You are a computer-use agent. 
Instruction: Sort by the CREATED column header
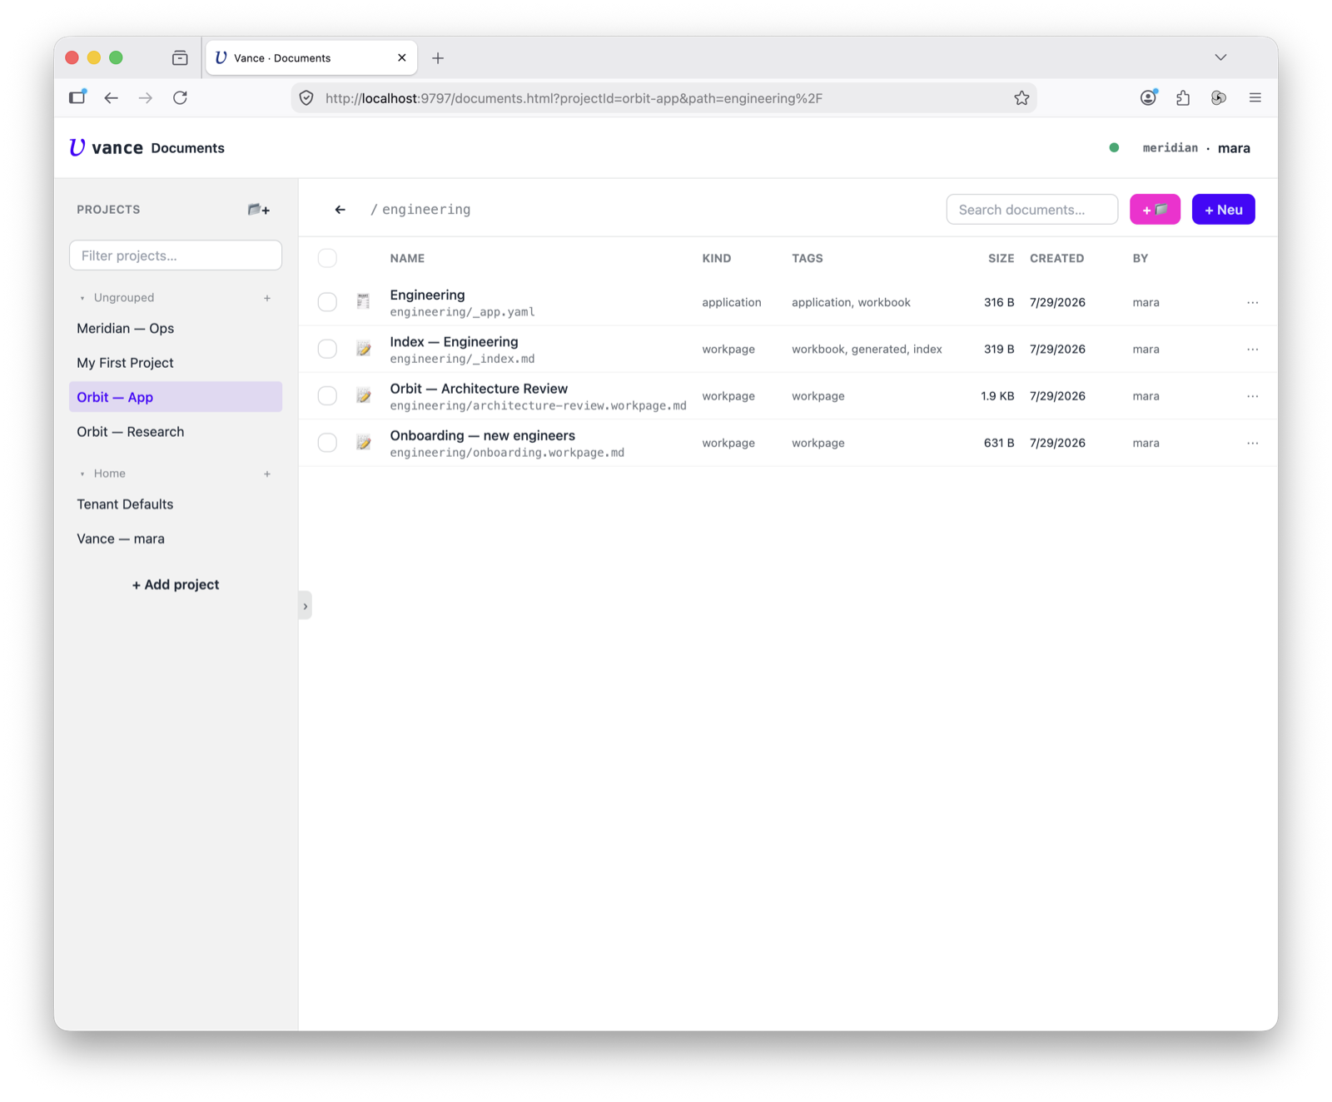(1056, 258)
